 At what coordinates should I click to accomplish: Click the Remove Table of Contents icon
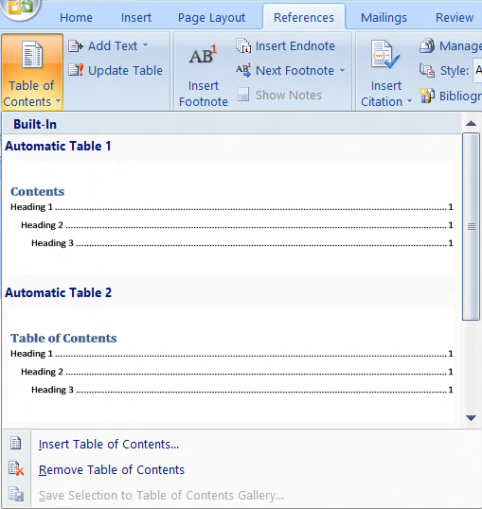click(x=16, y=468)
